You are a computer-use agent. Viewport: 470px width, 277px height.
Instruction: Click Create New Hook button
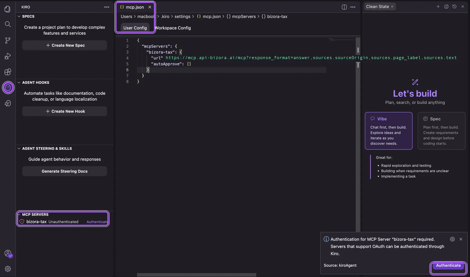(64, 111)
